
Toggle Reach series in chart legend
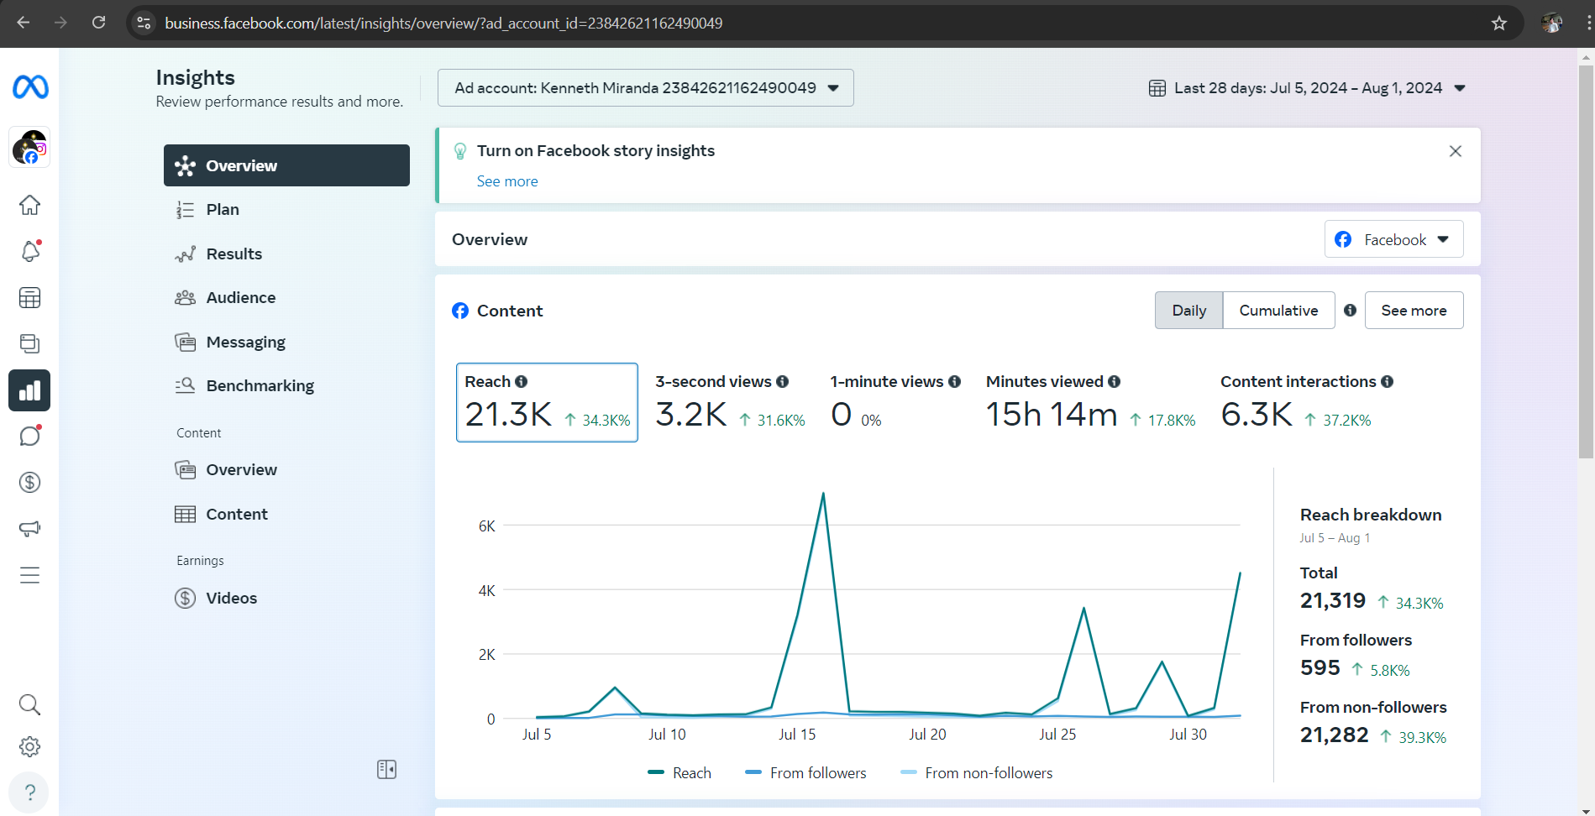pos(679,772)
